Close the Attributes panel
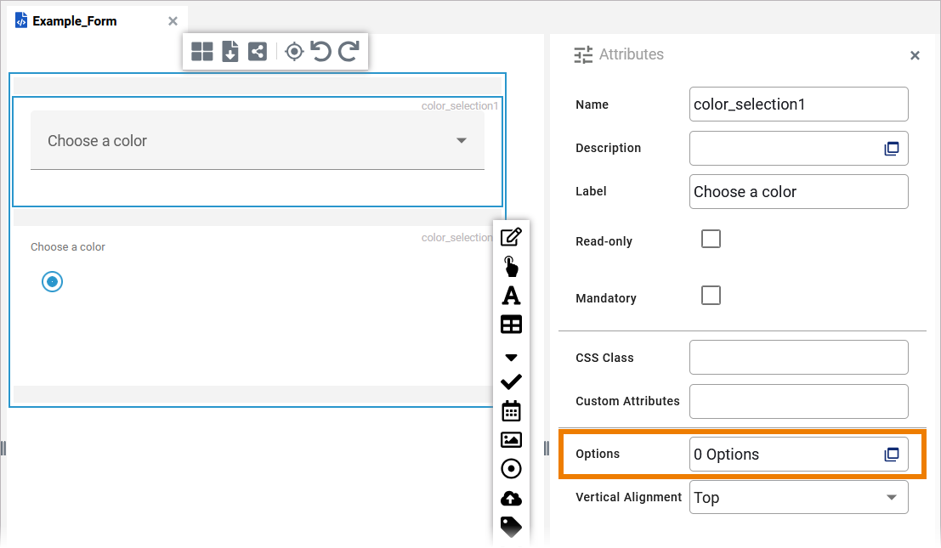The image size is (941, 548). [x=915, y=56]
